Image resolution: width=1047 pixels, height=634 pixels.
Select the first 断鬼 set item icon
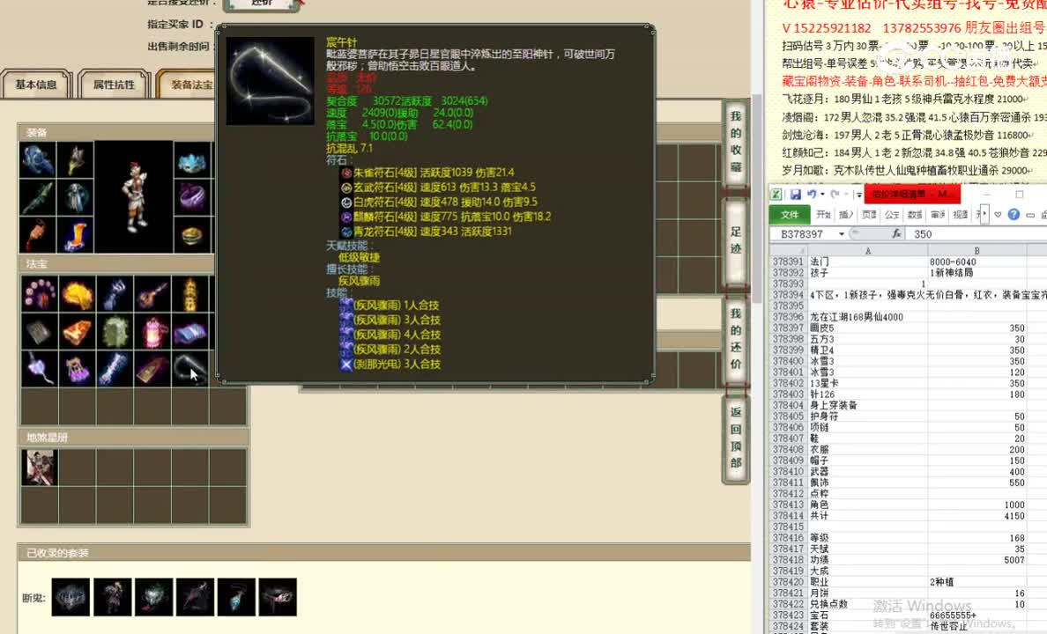tap(70, 596)
